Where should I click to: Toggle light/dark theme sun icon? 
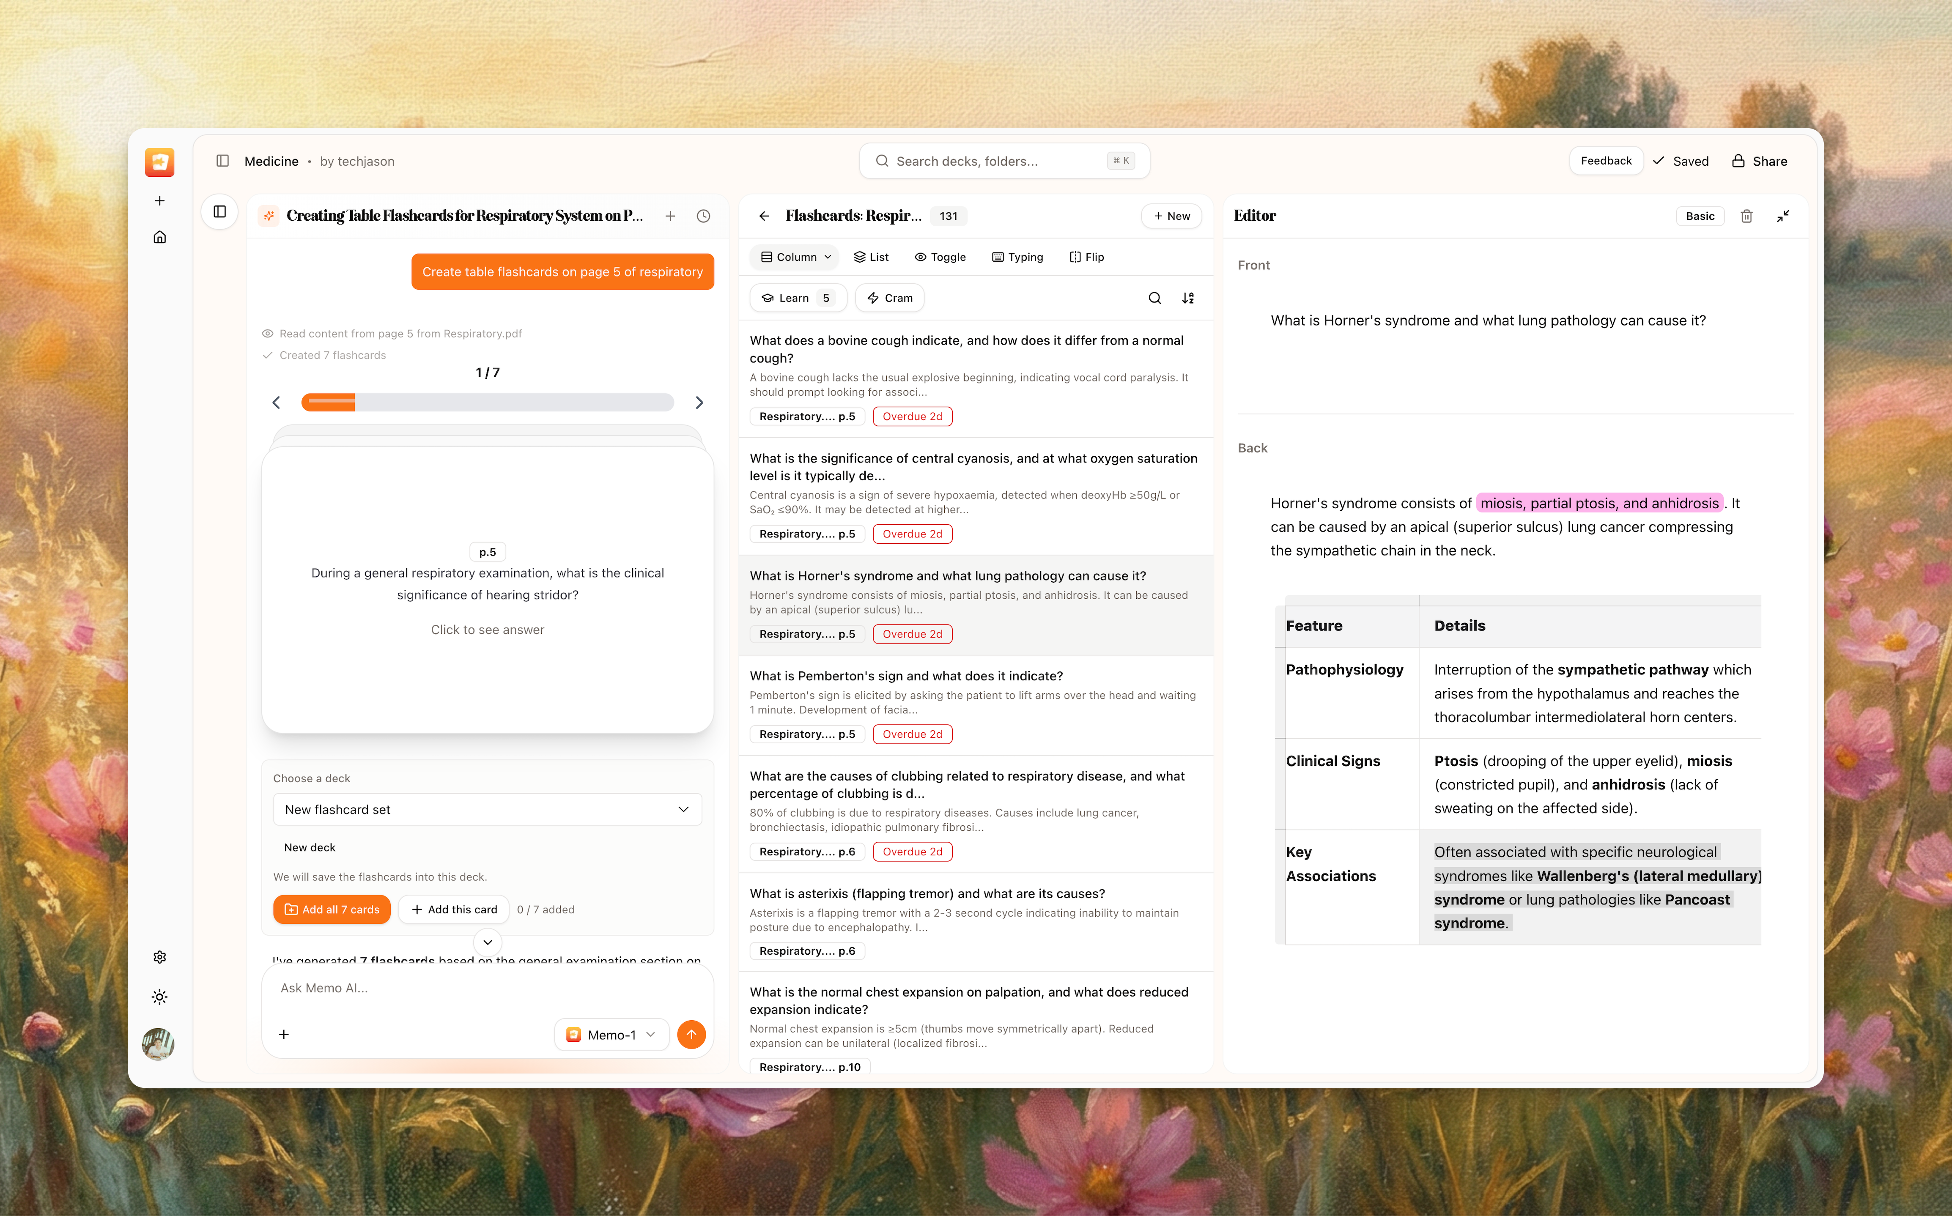coord(159,997)
